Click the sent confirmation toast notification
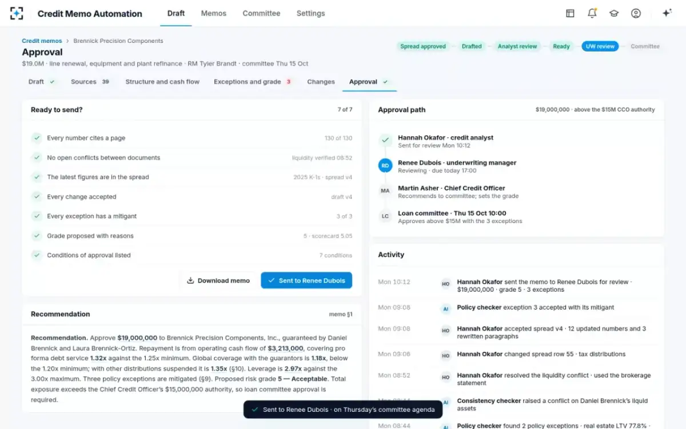This screenshot has width=686, height=429. pyautogui.click(x=342, y=410)
